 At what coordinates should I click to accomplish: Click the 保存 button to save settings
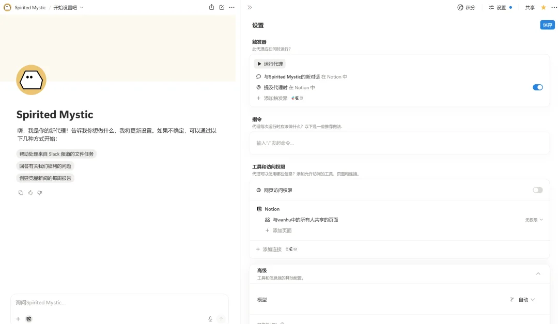point(547,24)
